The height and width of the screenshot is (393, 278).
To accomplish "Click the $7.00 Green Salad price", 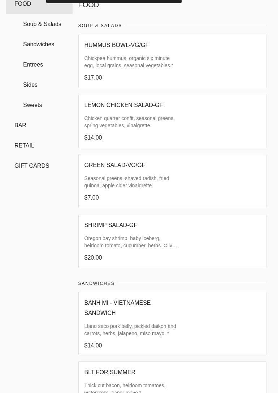I will pyautogui.click(x=91, y=198).
